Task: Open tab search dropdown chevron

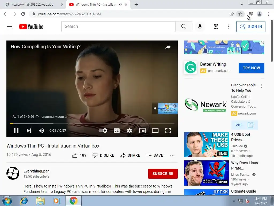Action: pos(242,5)
